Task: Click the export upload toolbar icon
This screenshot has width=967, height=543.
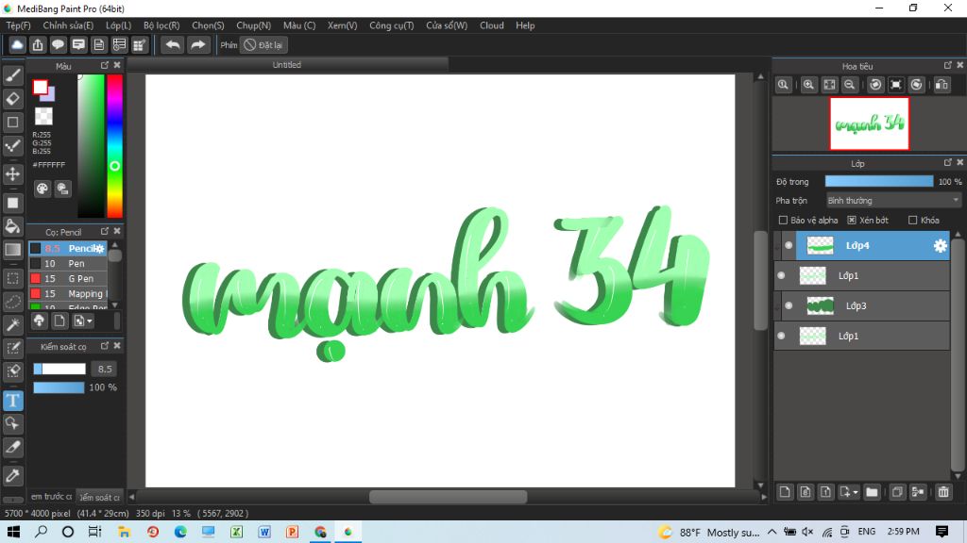Action: pos(38,45)
